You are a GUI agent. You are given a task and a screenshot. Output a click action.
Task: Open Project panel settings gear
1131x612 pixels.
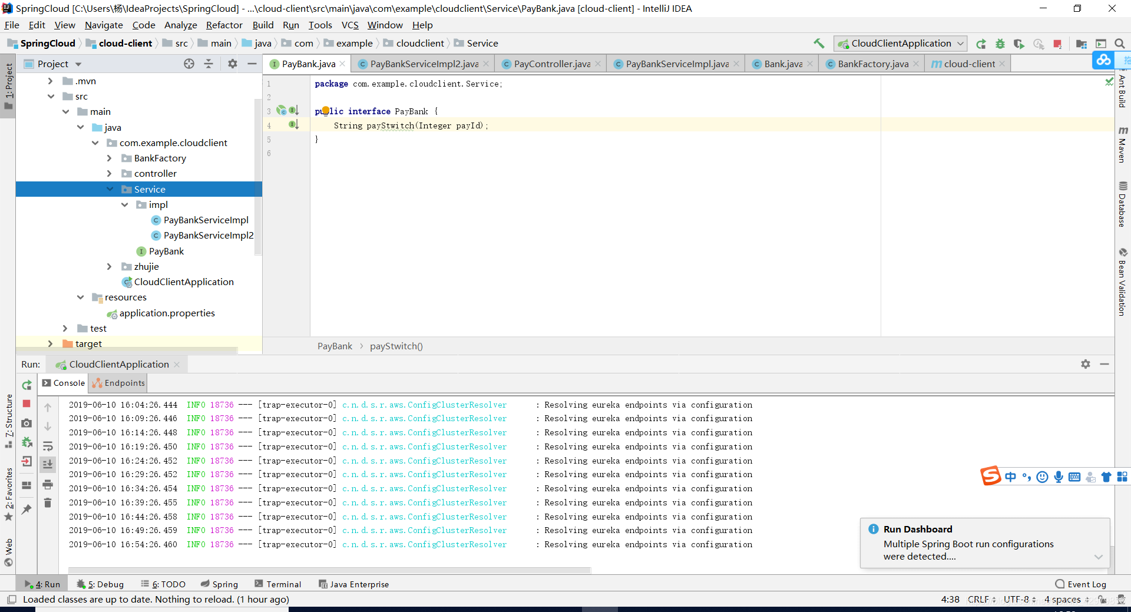(x=233, y=64)
